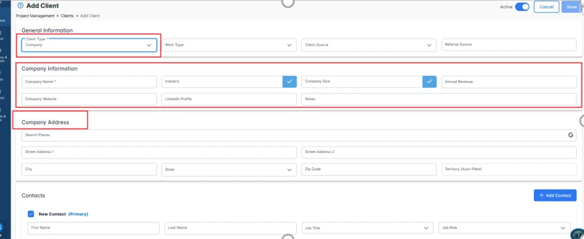Click the help question mark icon
The image size is (584, 239).
coord(21,6)
